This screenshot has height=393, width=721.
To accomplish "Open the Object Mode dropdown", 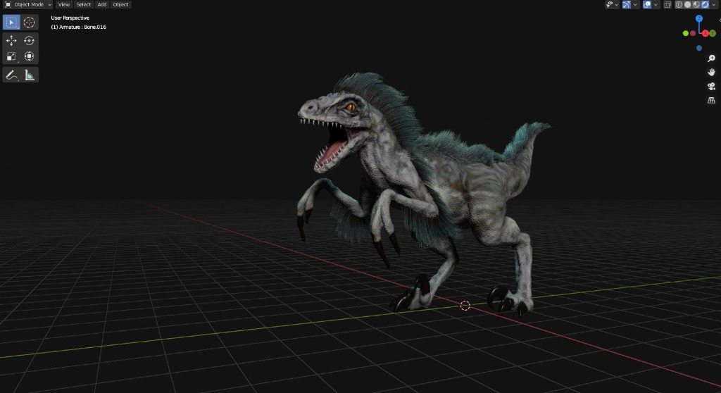I will (28, 4).
